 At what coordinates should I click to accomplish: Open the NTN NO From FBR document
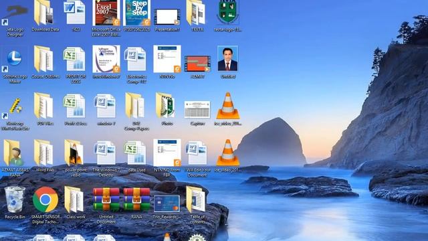[x=167, y=158]
